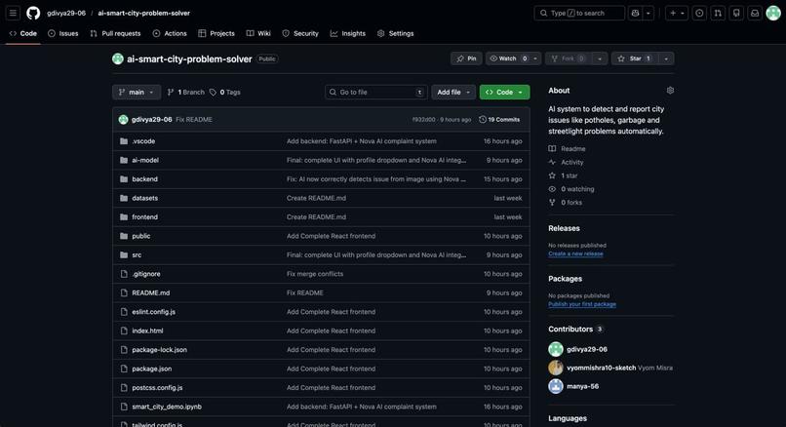
Task: Unstar the repository with Star button
Action: pos(635,58)
